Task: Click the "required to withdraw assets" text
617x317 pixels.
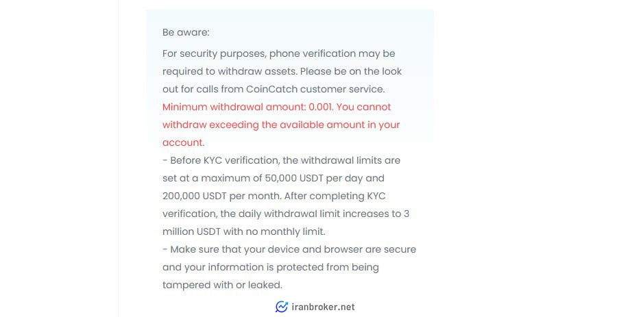Action: (x=230, y=71)
